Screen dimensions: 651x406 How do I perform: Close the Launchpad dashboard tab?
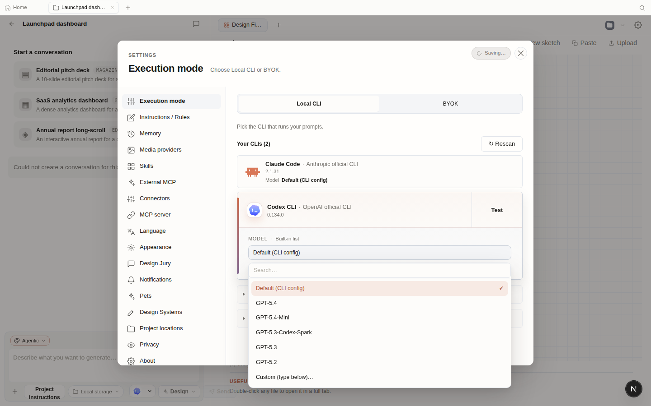click(x=113, y=8)
